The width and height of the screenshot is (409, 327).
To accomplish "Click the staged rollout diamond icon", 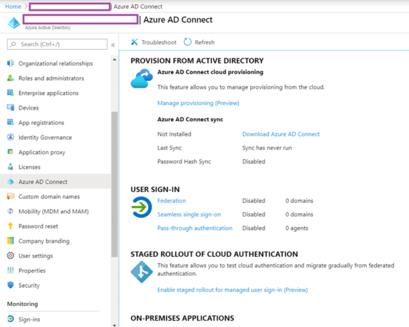I will (x=142, y=272).
